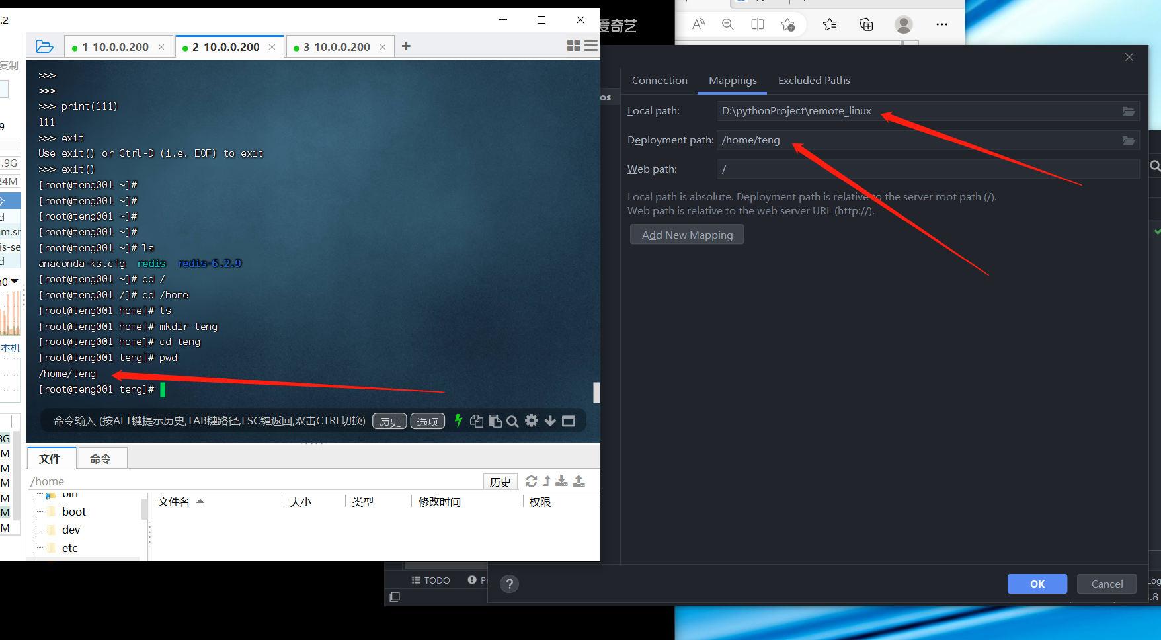Select the boot folder in tree

[x=74, y=512]
